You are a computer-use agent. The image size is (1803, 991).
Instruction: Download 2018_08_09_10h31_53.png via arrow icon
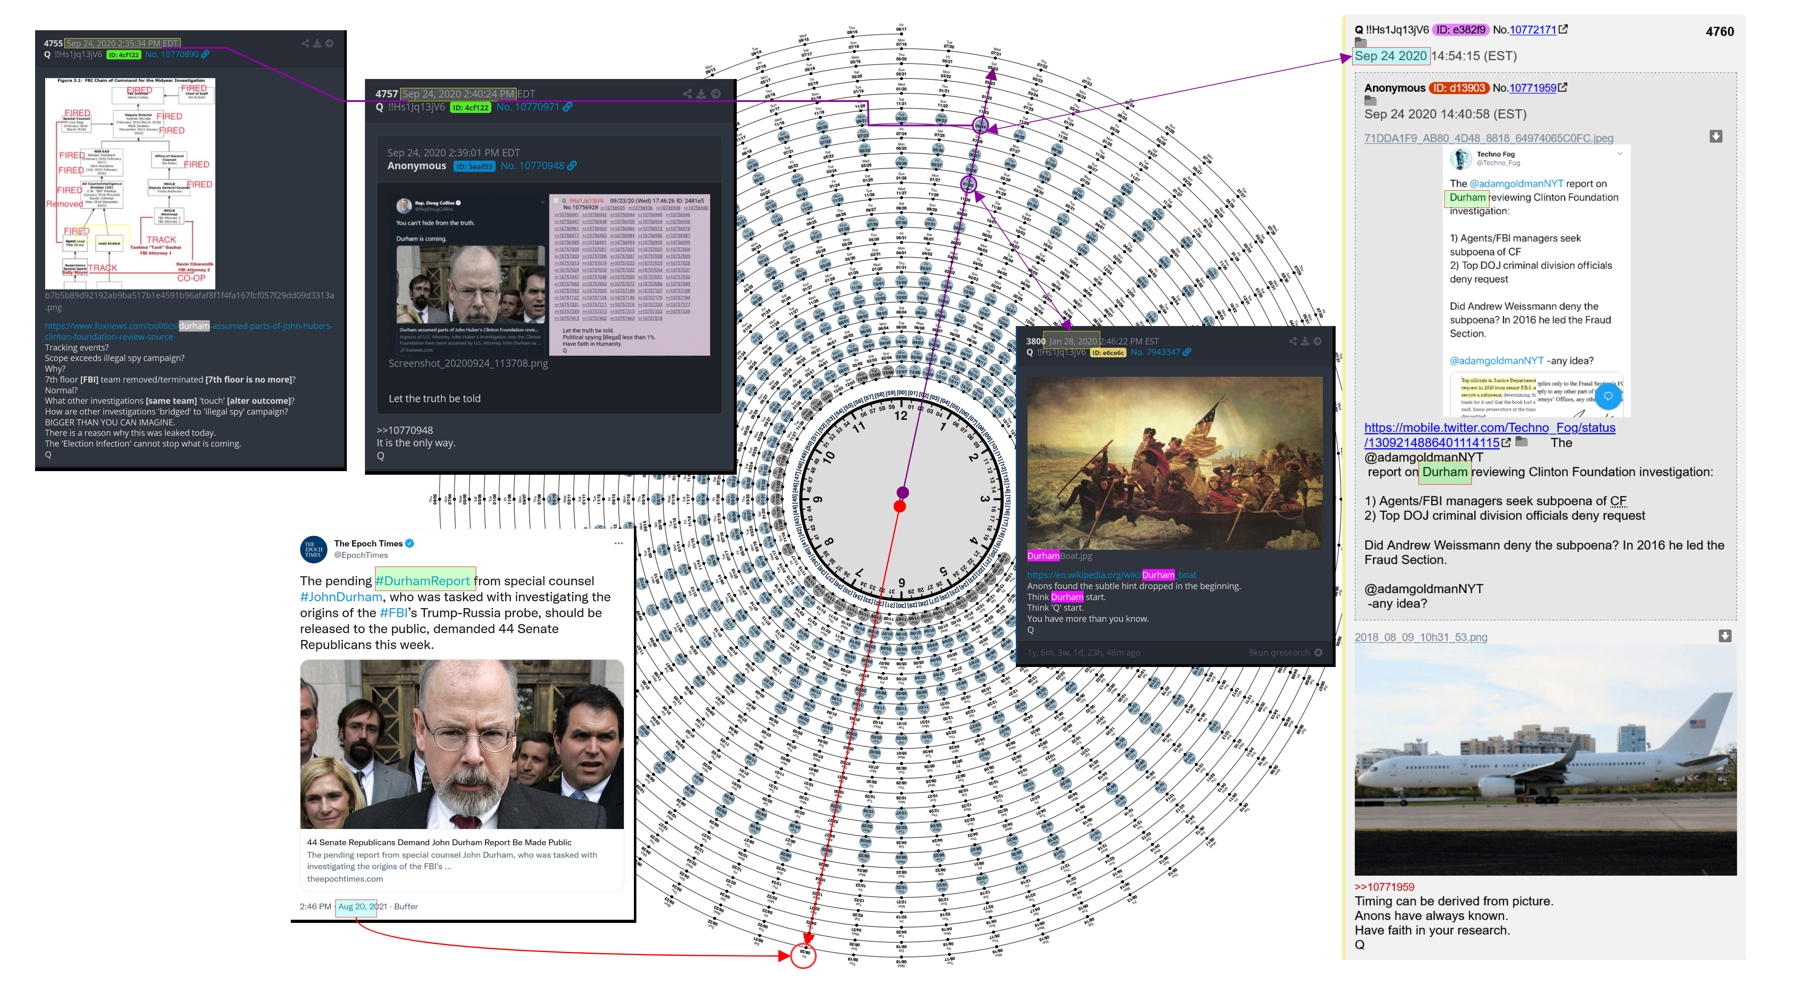(1725, 636)
